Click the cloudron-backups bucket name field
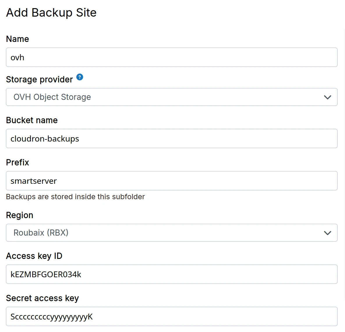The width and height of the screenshot is (345, 332). 171,139
